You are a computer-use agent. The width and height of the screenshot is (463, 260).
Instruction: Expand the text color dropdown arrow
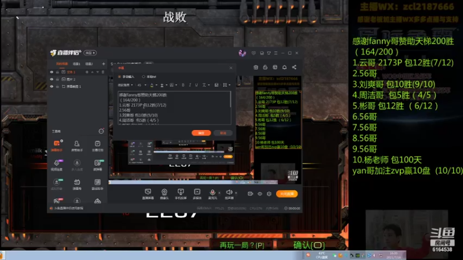click(x=156, y=85)
